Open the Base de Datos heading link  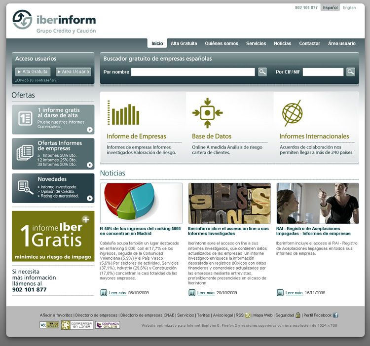[212, 136]
